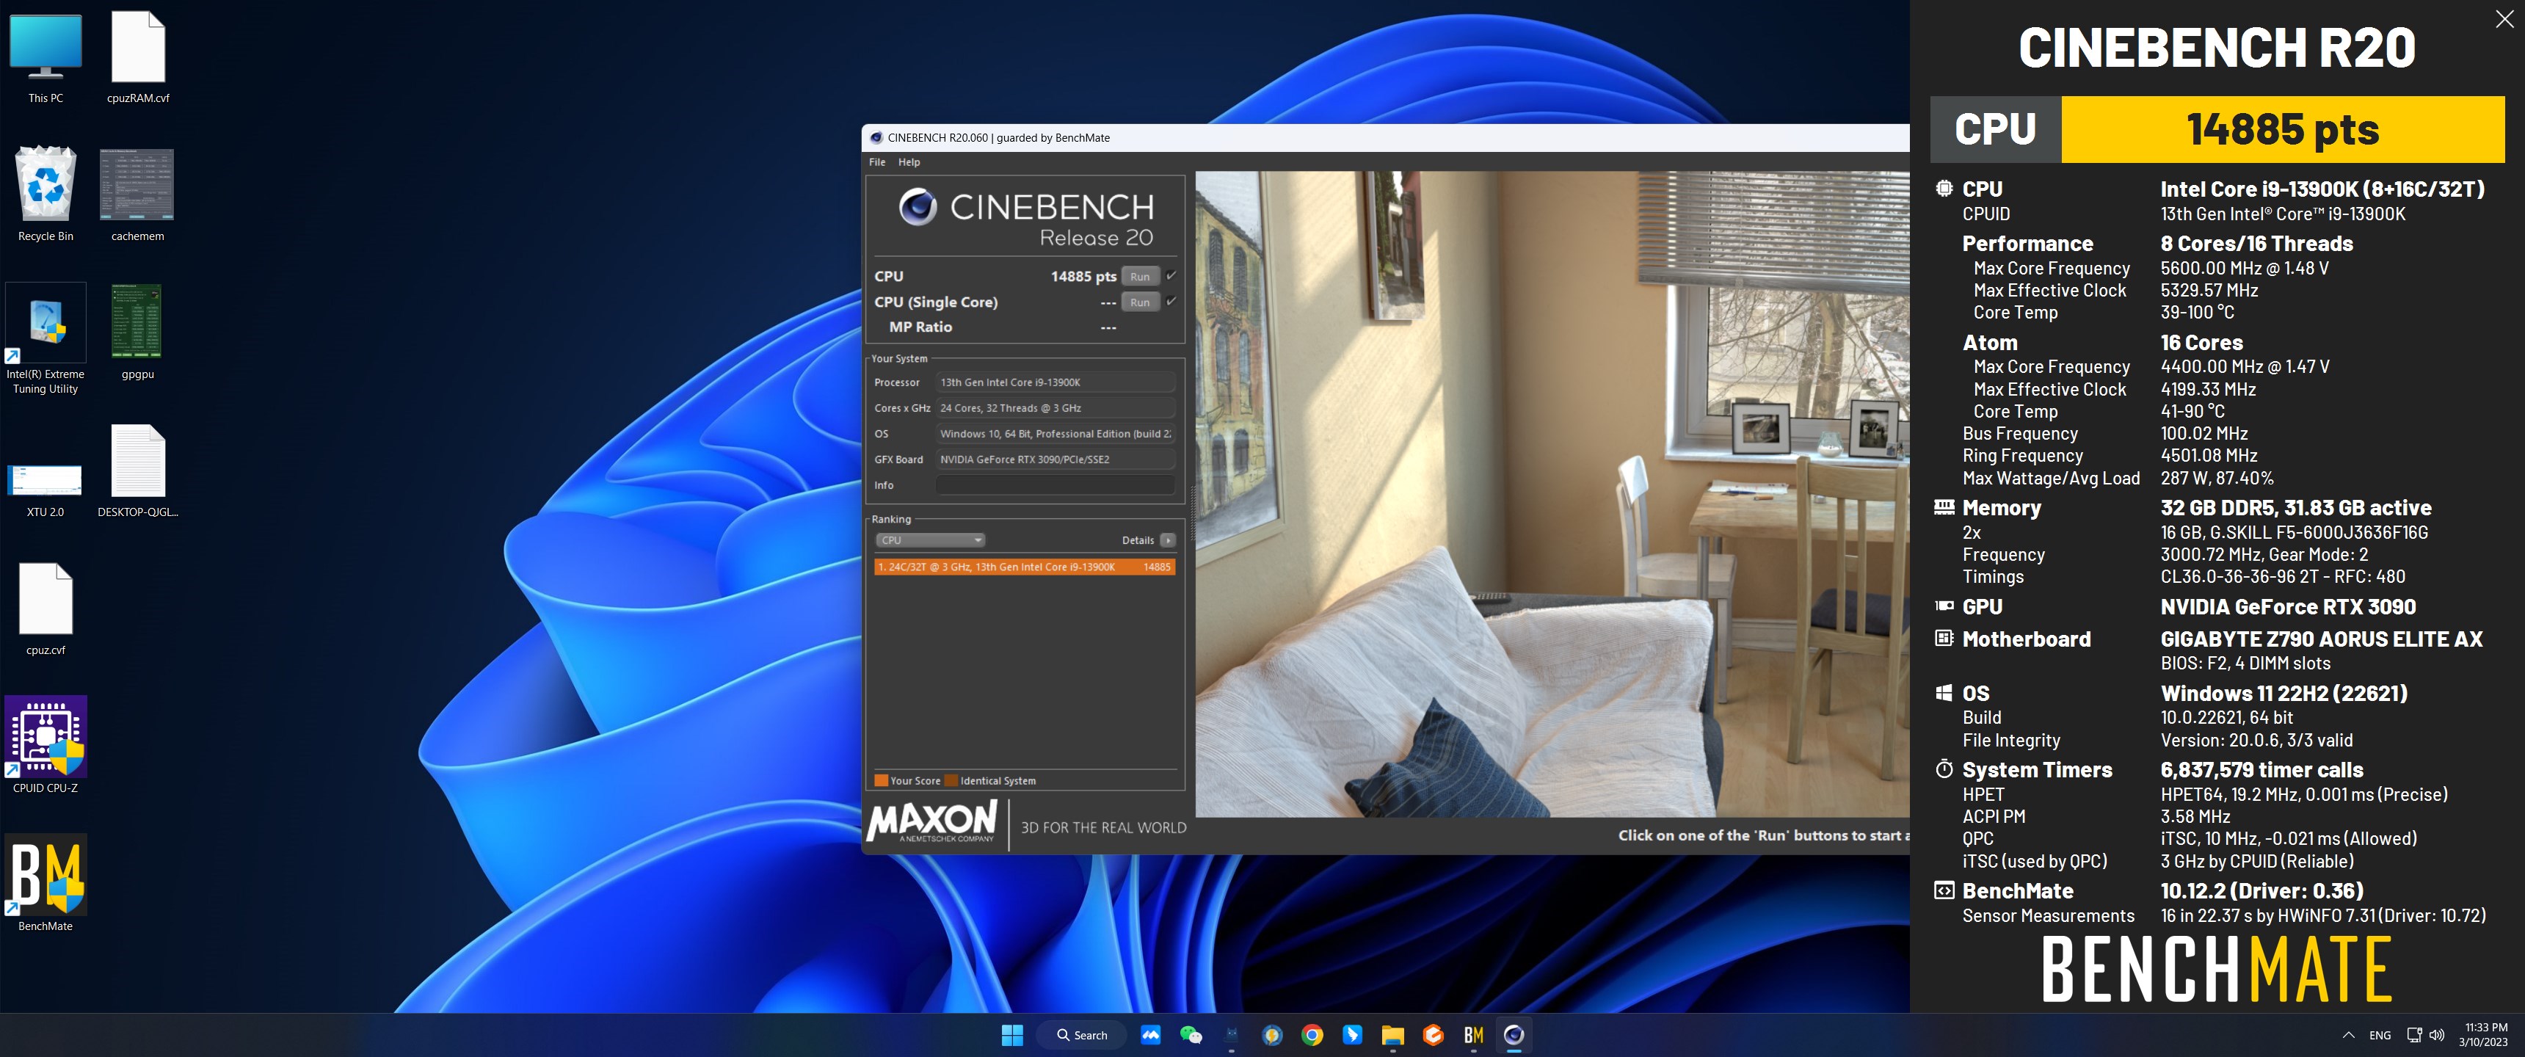Screen dimensions: 2525x1057
Task: Click the 14885 pts yellow score banner
Action: click(2282, 129)
